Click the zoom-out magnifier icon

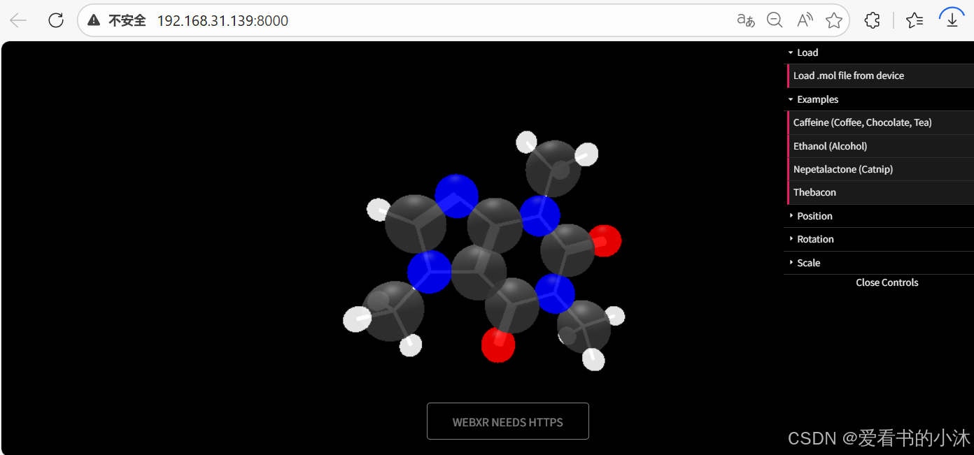(775, 20)
